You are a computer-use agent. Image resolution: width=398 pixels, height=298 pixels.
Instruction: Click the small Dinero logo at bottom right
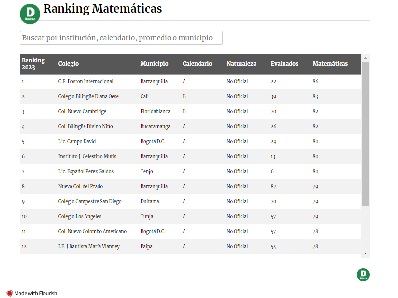pyautogui.click(x=363, y=275)
